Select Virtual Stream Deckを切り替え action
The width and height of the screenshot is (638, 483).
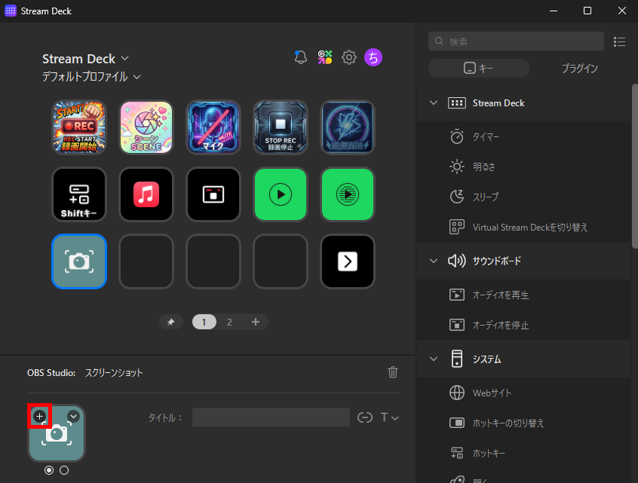(x=523, y=227)
